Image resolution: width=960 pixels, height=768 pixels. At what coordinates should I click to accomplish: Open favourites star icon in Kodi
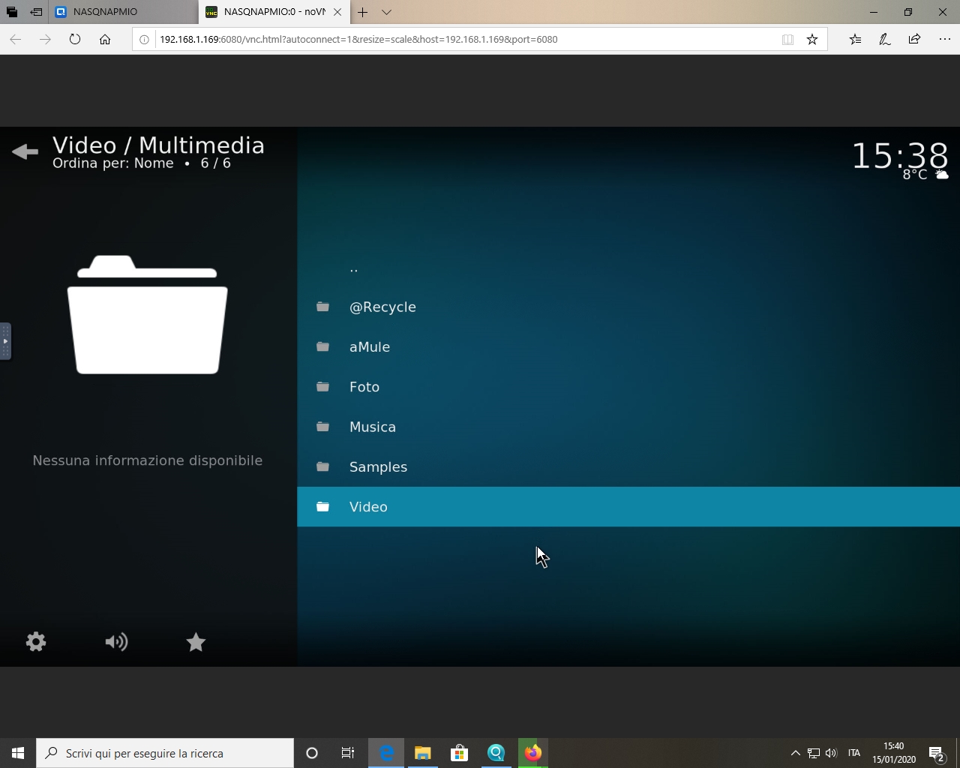(196, 642)
